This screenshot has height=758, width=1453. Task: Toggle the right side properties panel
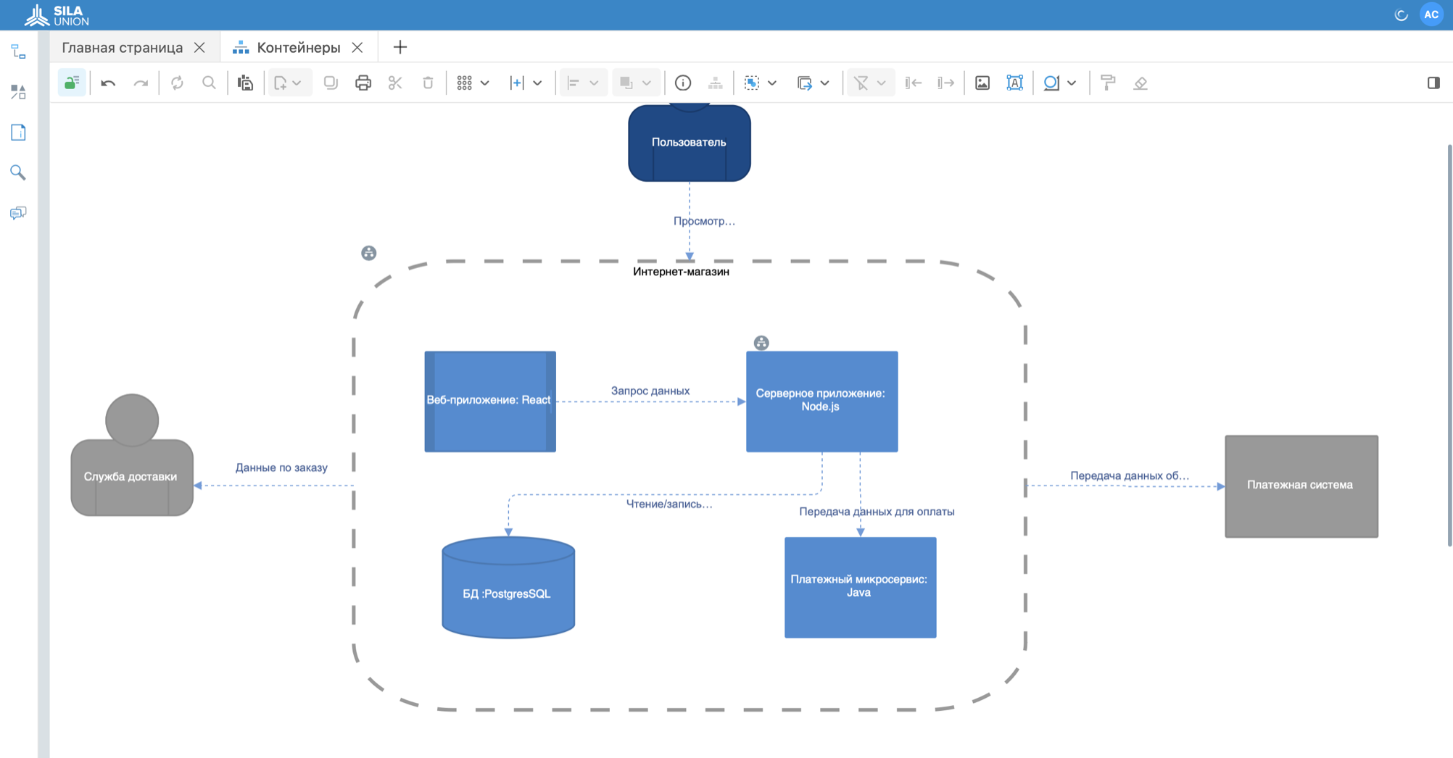coord(1433,83)
